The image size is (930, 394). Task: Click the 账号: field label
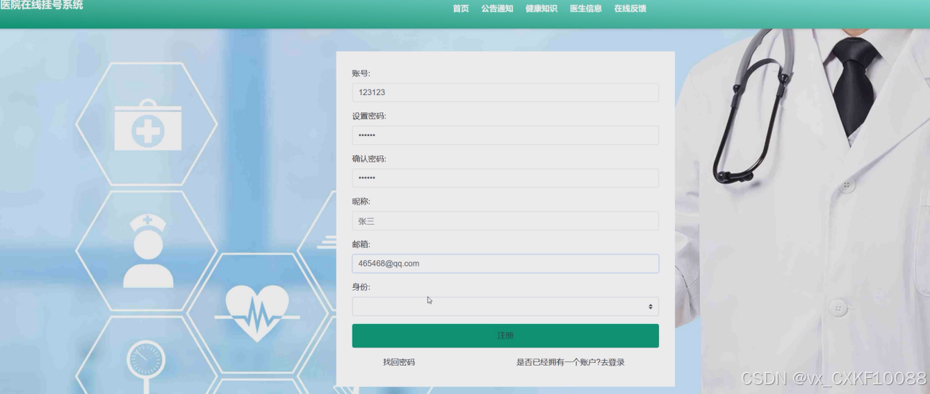coord(361,74)
